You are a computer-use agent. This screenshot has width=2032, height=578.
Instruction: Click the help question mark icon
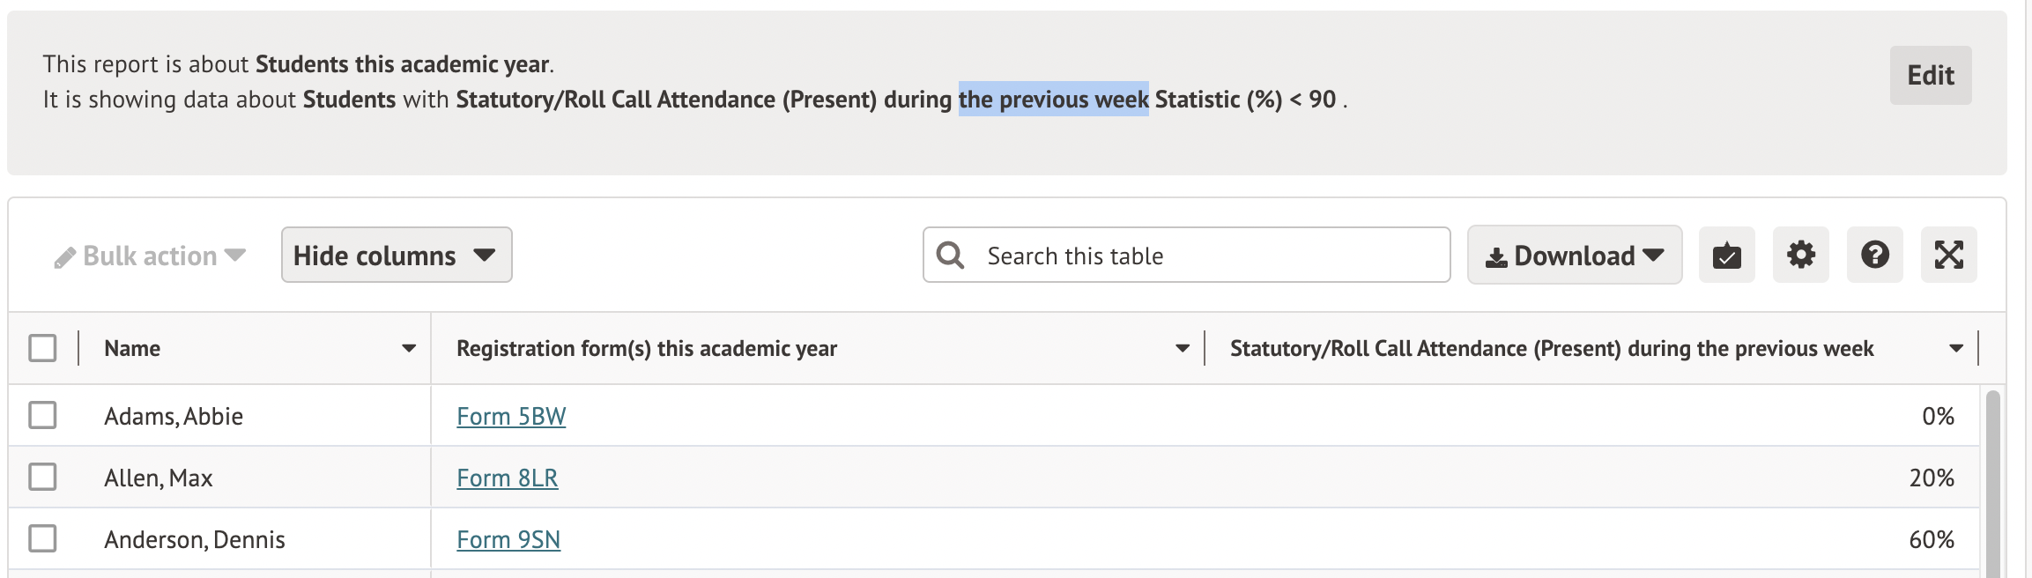[1874, 256]
